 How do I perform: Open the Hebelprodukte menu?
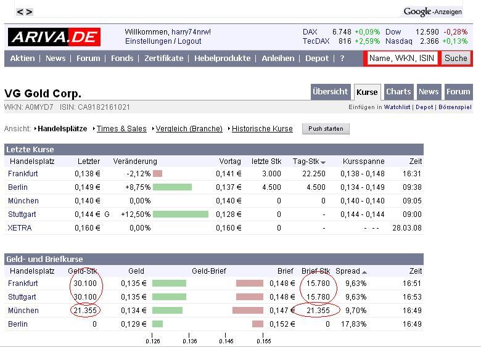tap(223, 58)
